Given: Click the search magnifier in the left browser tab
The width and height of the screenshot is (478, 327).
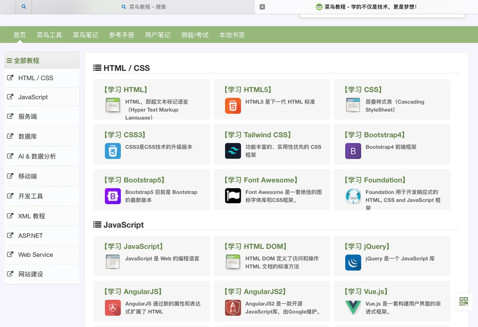Looking at the screenshot, I should 24,7.
